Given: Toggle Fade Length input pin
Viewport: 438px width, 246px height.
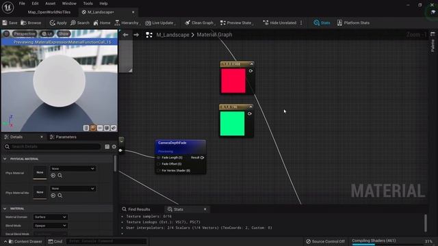Looking at the screenshot, I should click(x=159, y=158).
